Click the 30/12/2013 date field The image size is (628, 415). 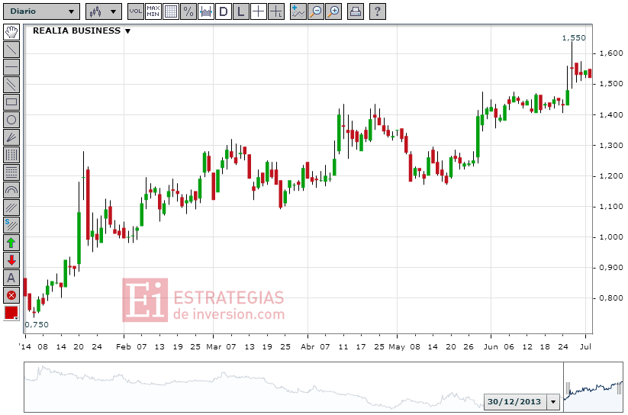click(x=516, y=401)
